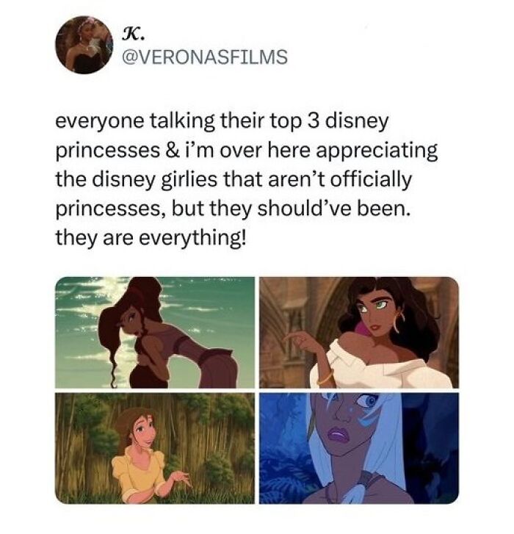514x534 pixels.
Task: Open the Esmeralda image in white blouse
Action: (x=359, y=333)
